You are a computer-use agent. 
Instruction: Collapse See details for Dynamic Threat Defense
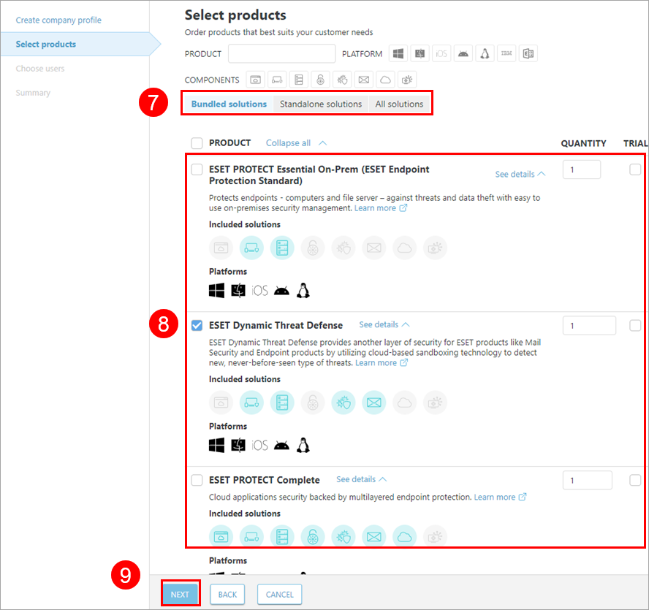pyautogui.click(x=384, y=325)
